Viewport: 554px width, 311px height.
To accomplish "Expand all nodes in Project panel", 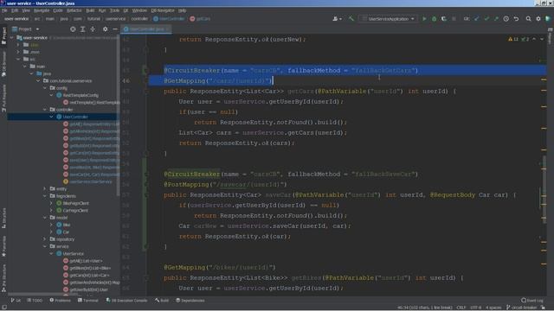I will [x=83, y=29].
